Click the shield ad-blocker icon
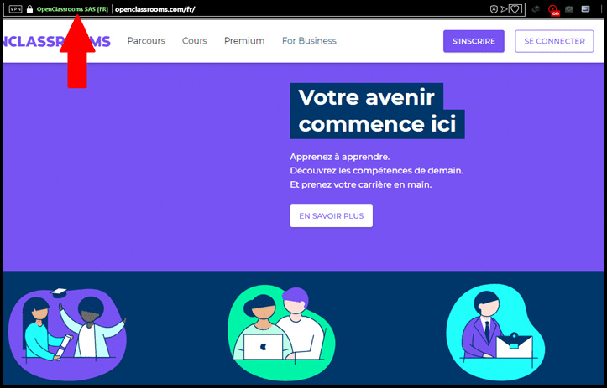The image size is (607, 388). point(494,9)
